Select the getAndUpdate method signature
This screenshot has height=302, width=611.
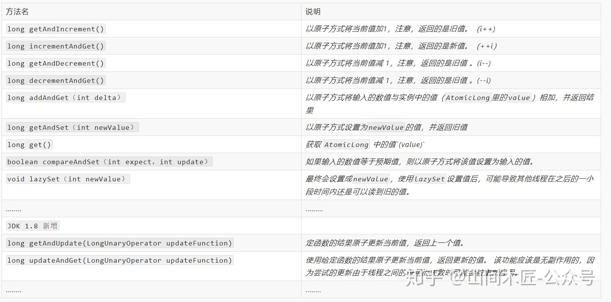[120, 243]
